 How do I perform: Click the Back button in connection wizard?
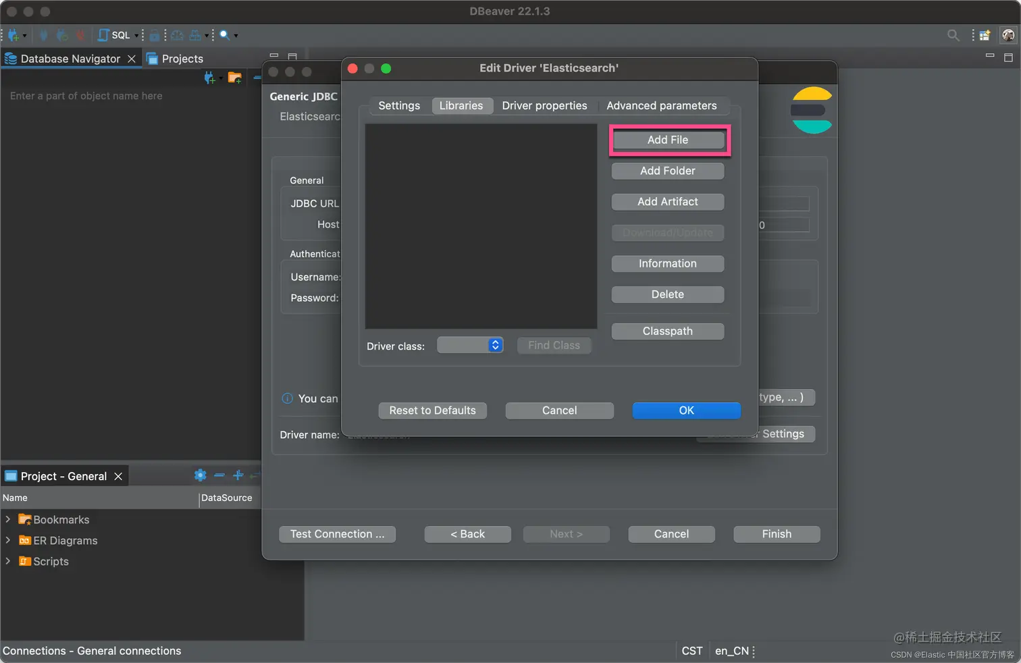pyautogui.click(x=468, y=534)
